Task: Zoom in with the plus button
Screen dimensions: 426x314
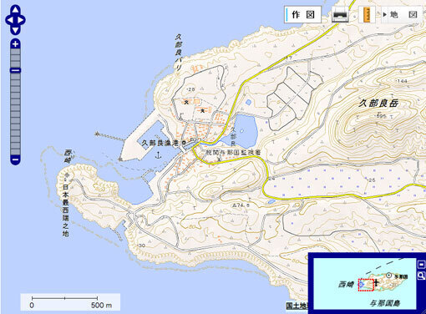Action: pos(15,44)
